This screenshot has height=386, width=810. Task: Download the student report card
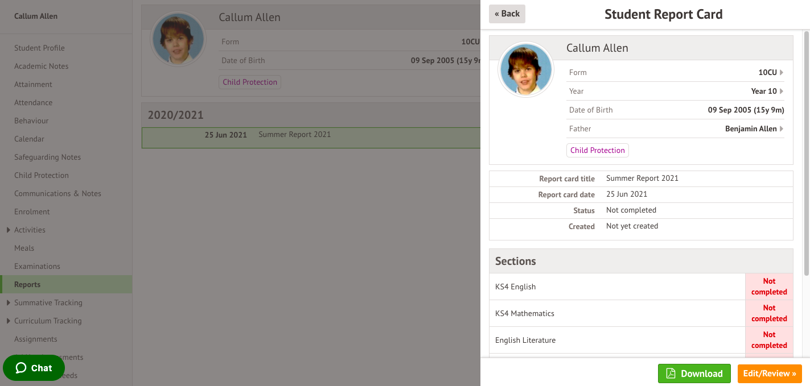(x=694, y=373)
